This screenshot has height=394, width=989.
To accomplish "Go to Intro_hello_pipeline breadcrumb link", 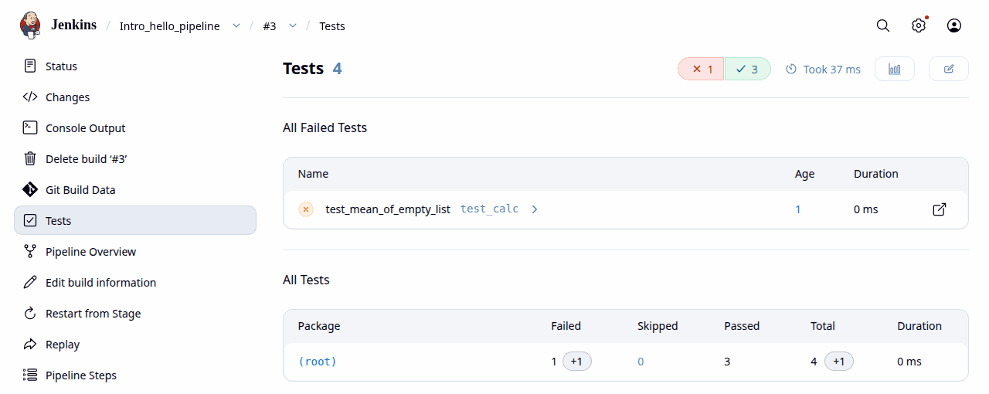I will [x=169, y=25].
